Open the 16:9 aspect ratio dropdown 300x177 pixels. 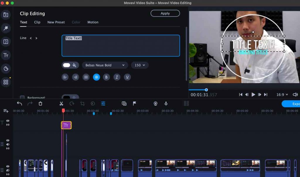click(x=282, y=94)
